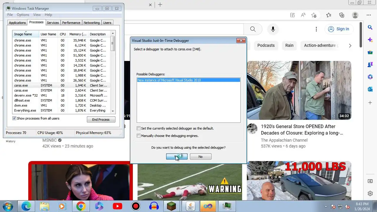The width and height of the screenshot is (377, 212).
Task: Click the YouTube voice search microphone
Action: [x=273, y=29]
